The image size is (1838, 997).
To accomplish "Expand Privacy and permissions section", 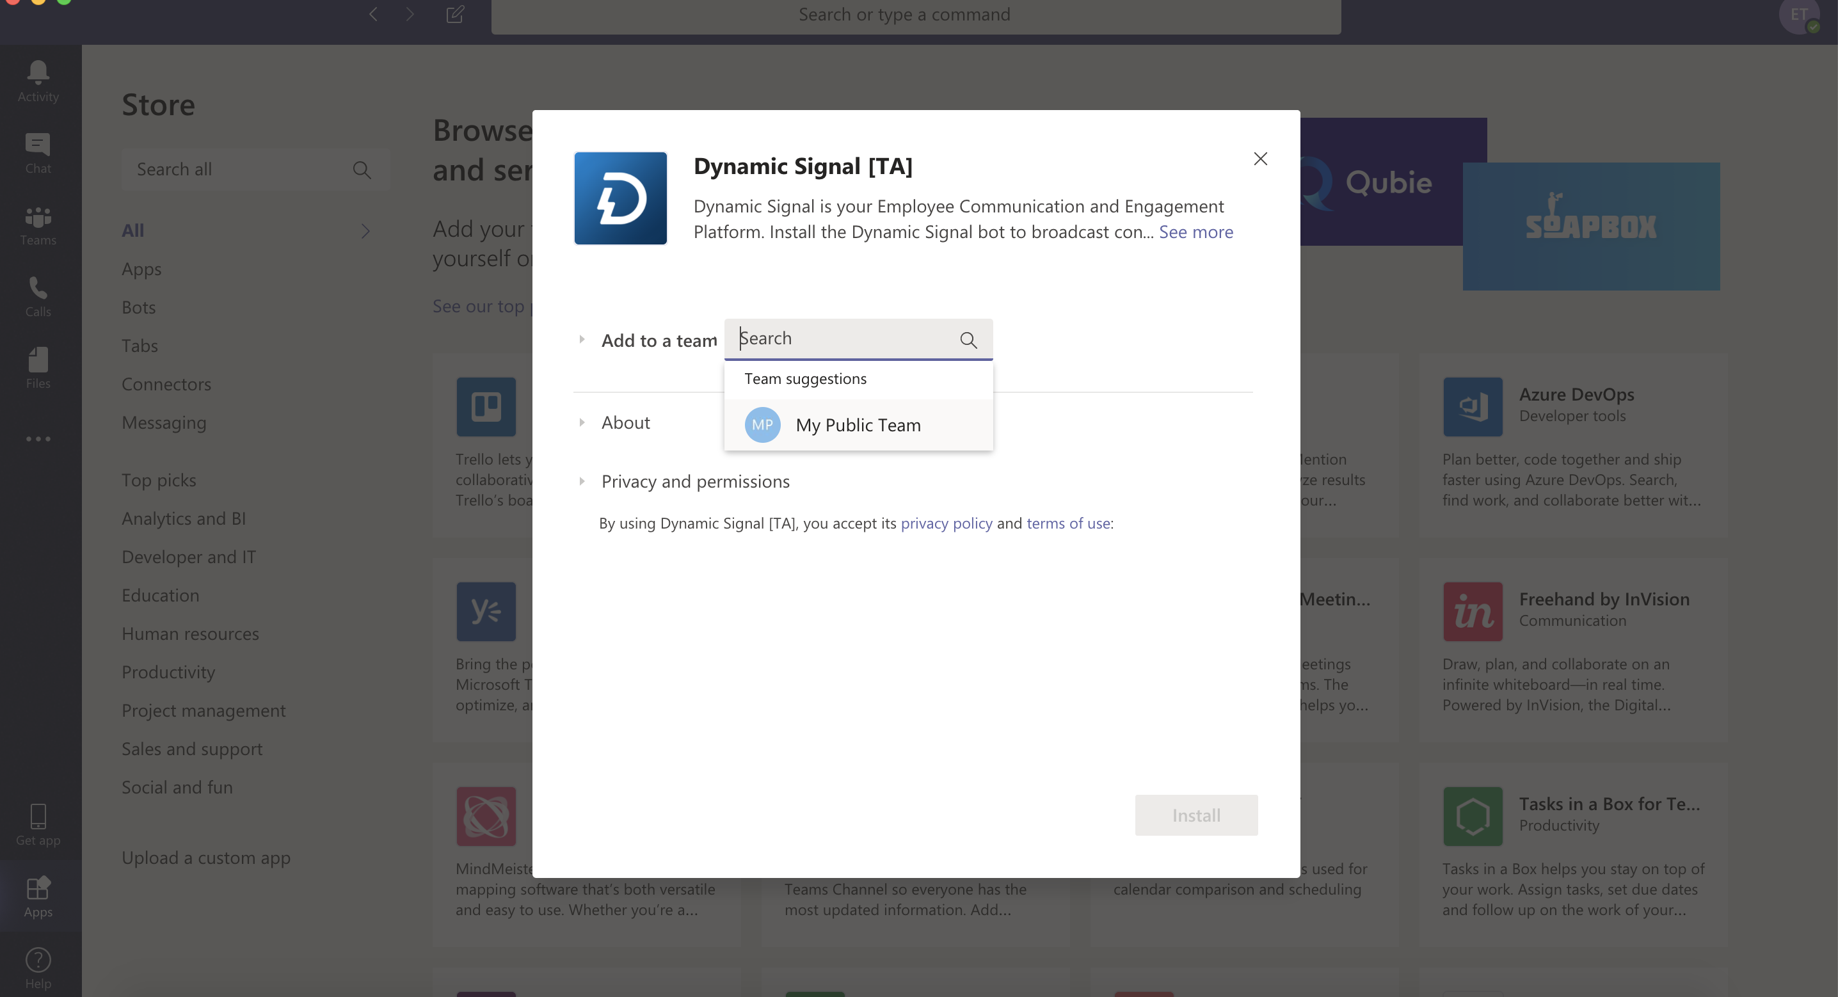I will [x=582, y=481].
